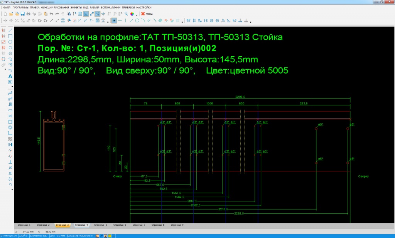Click the 'Сверху' label in the drawing
395x238 pixels.
[363, 176]
